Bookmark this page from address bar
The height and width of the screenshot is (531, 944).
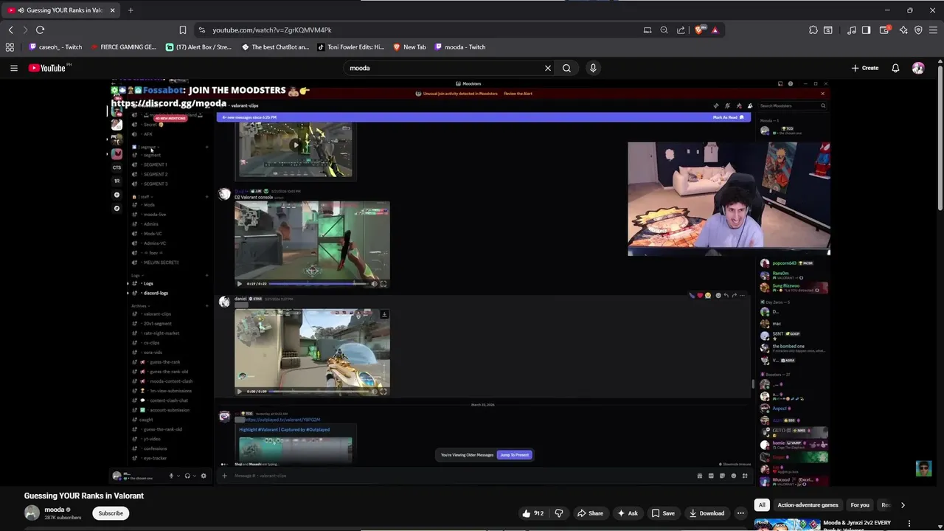pos(182,30)
